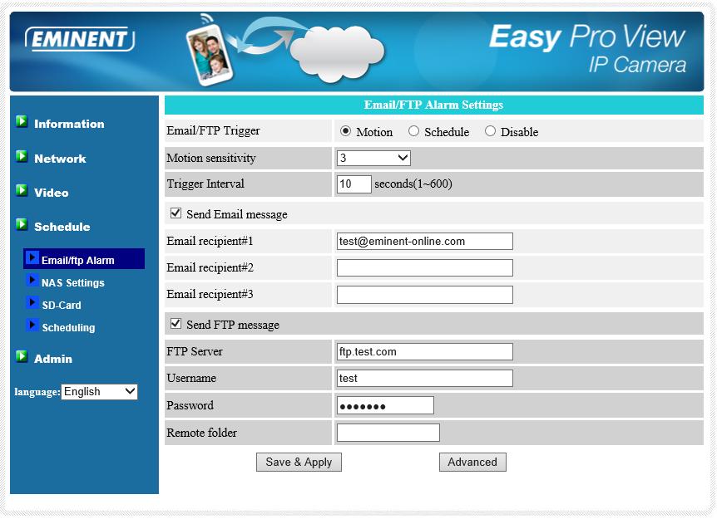Click the green arrow icon beside Schedule
The height and width of the screenshot is (519, 717).
(22, 224)
